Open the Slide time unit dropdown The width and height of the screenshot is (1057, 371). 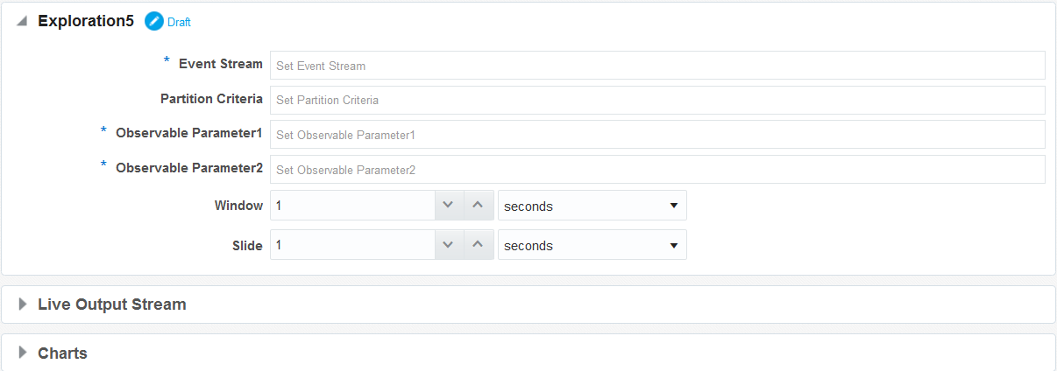[x=592, y=245]
